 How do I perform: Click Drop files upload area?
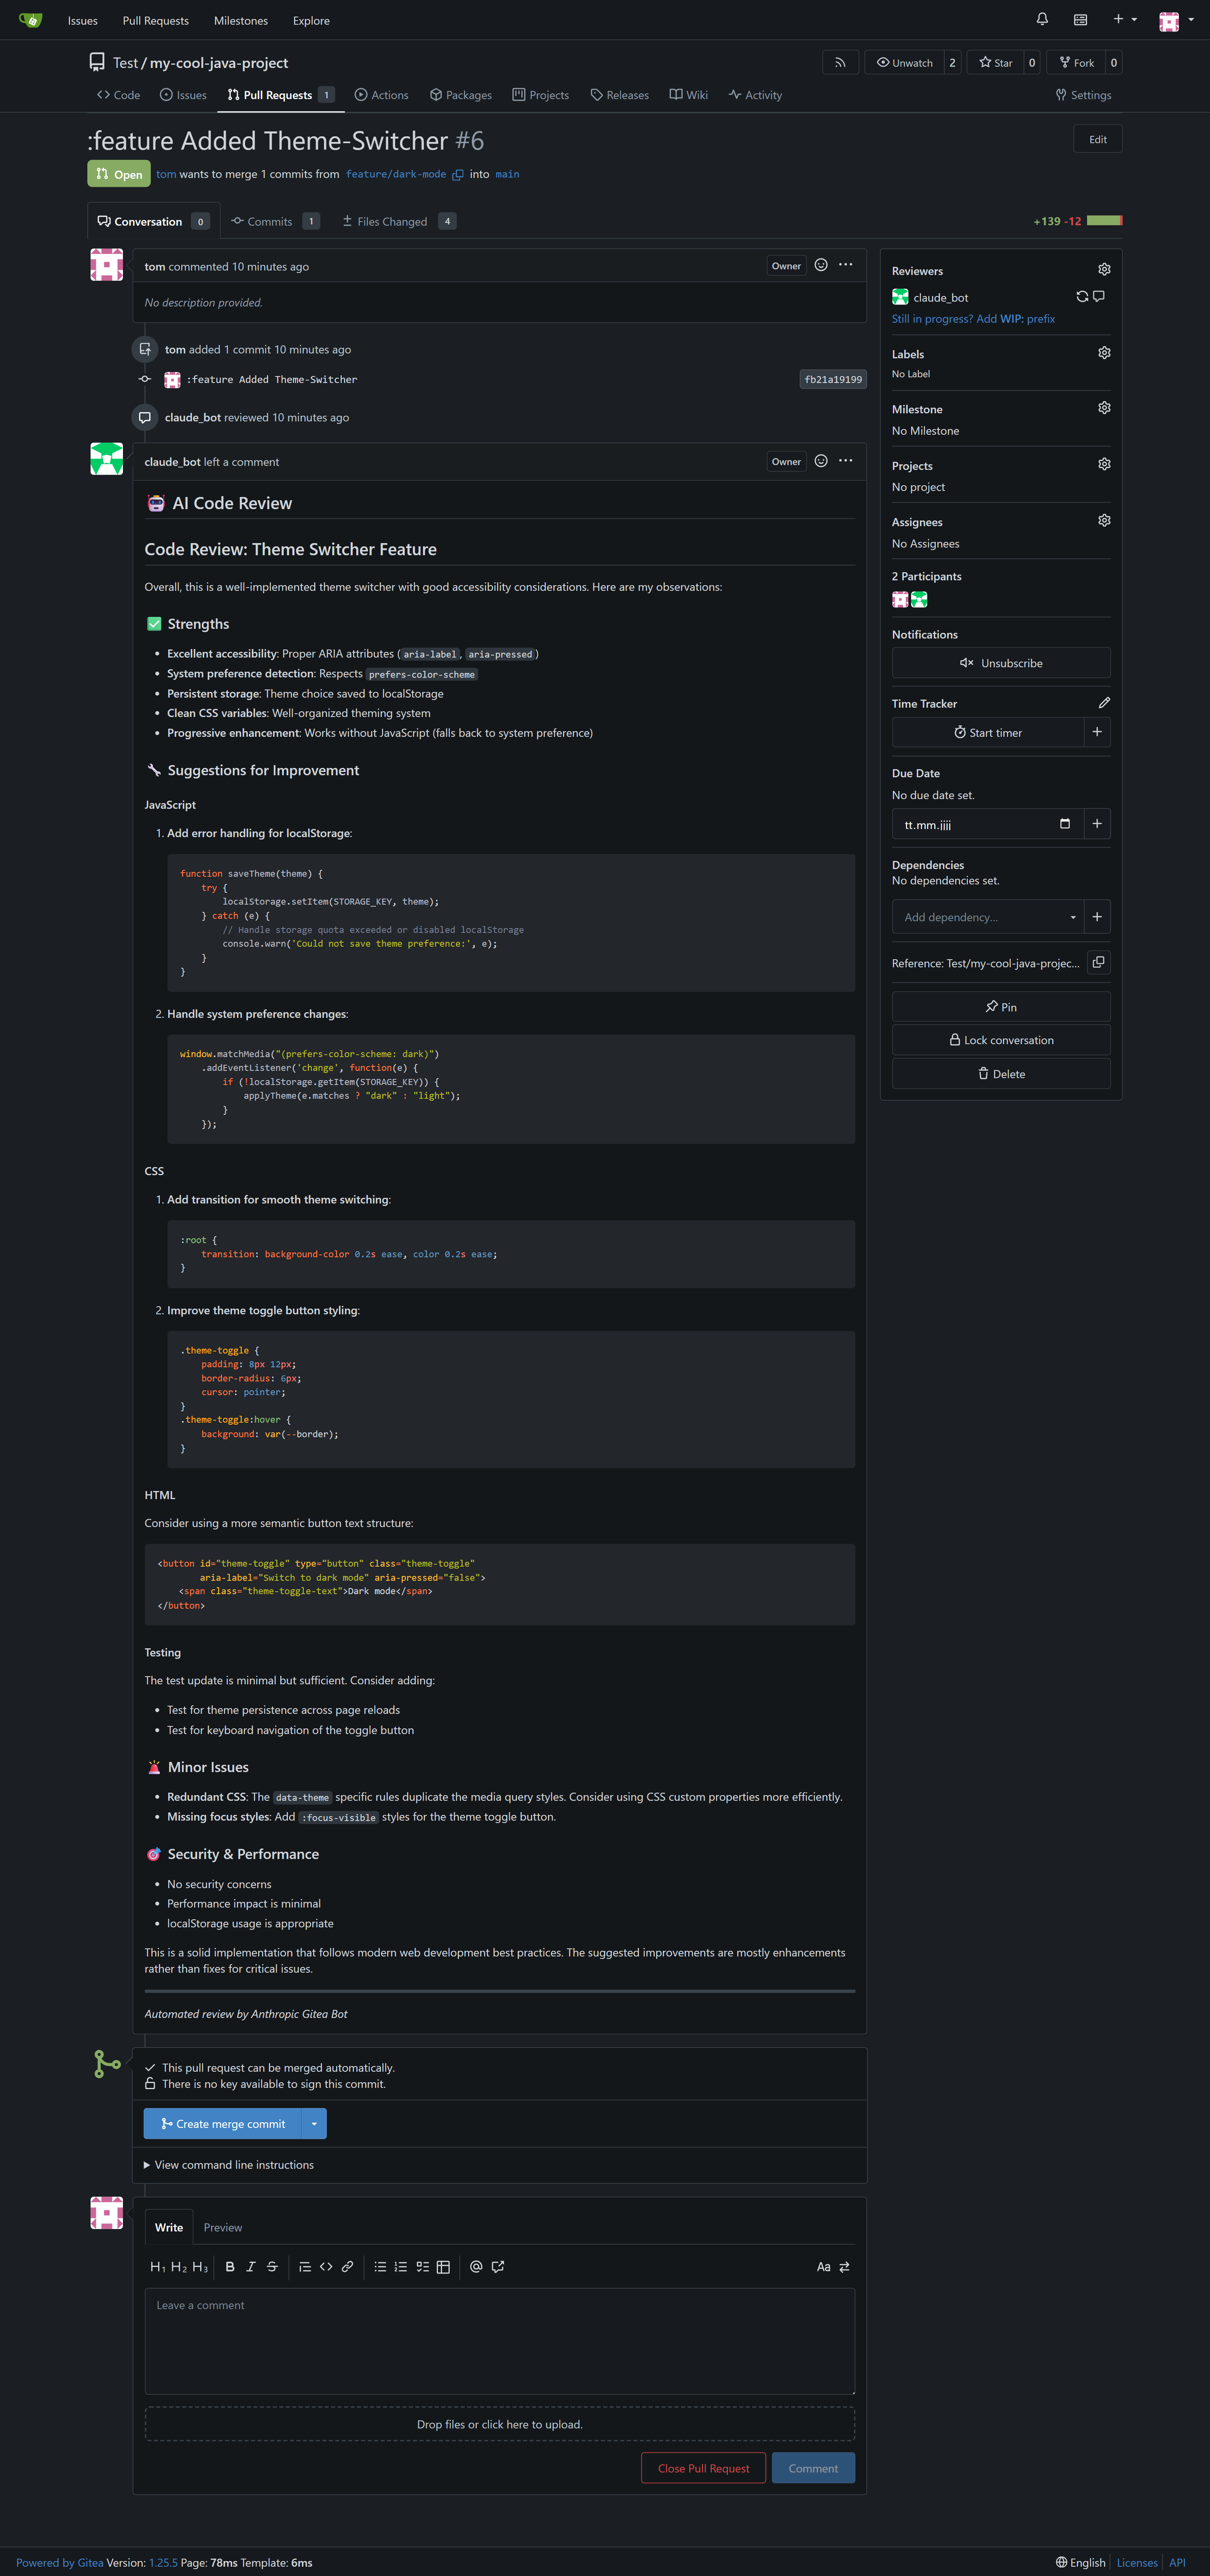click(x=500, y=2424)
